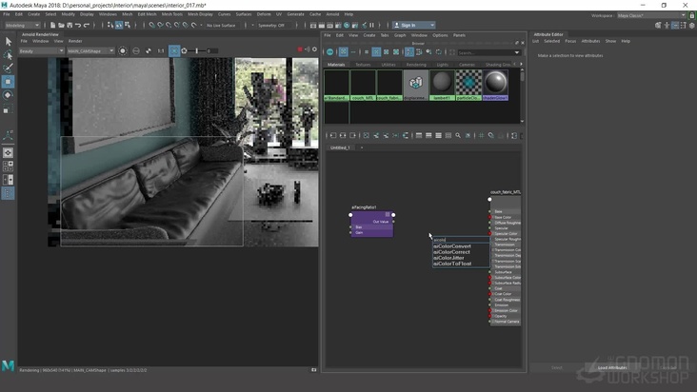Select the arrow Select tool in toolbox
697x392 pixels.
[x=8, y=41]
